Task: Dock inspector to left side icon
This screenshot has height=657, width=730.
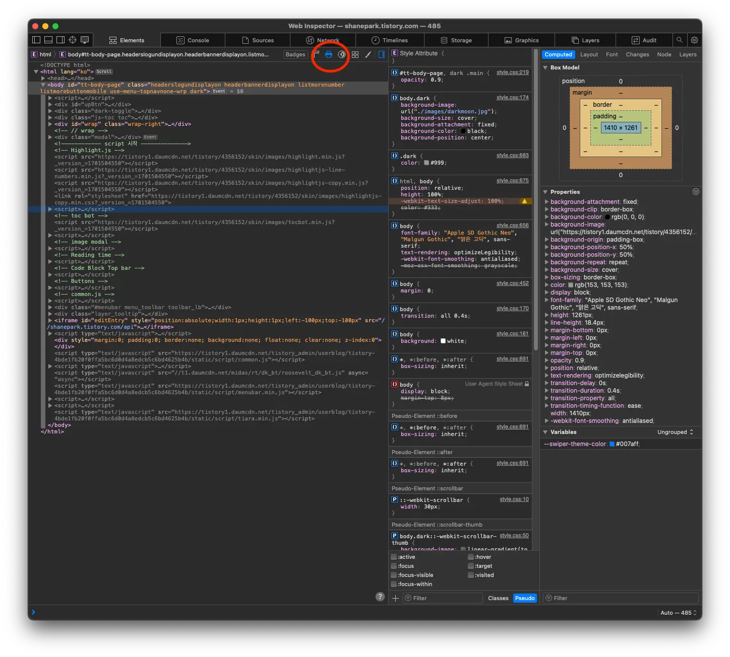Action: pyautogui.click(x=36, y=40)
